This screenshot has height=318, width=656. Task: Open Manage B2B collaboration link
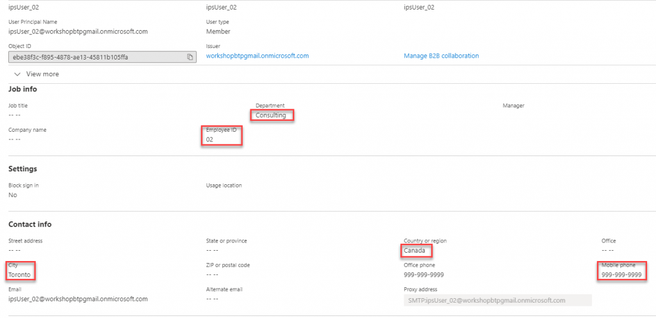click(x=441, y=56)
